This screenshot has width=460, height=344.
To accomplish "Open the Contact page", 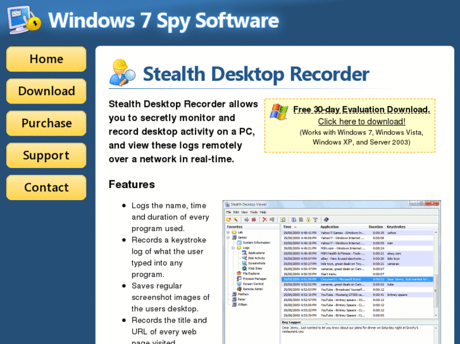I will pos(46,187).
